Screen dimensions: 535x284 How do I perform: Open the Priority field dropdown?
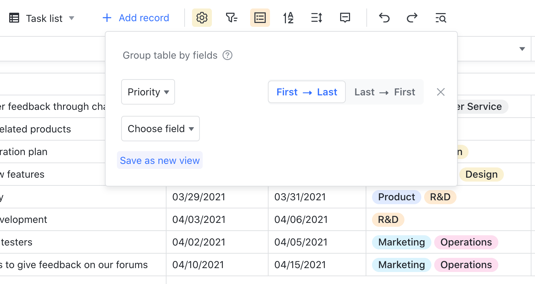click(x=148, y=92)
